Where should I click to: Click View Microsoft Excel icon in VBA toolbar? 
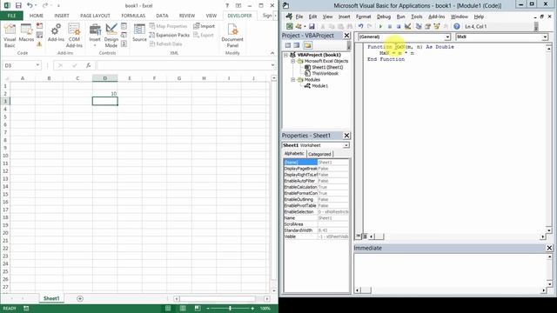290,26
